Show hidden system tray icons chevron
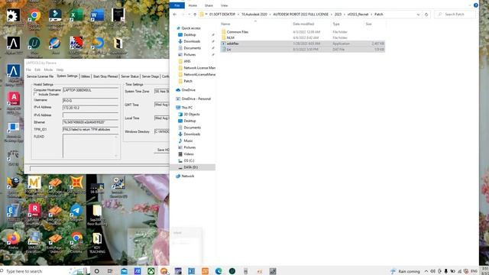 pos(426,271)
